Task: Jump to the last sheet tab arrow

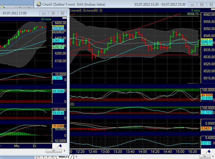Action: (x=52, y=157)
